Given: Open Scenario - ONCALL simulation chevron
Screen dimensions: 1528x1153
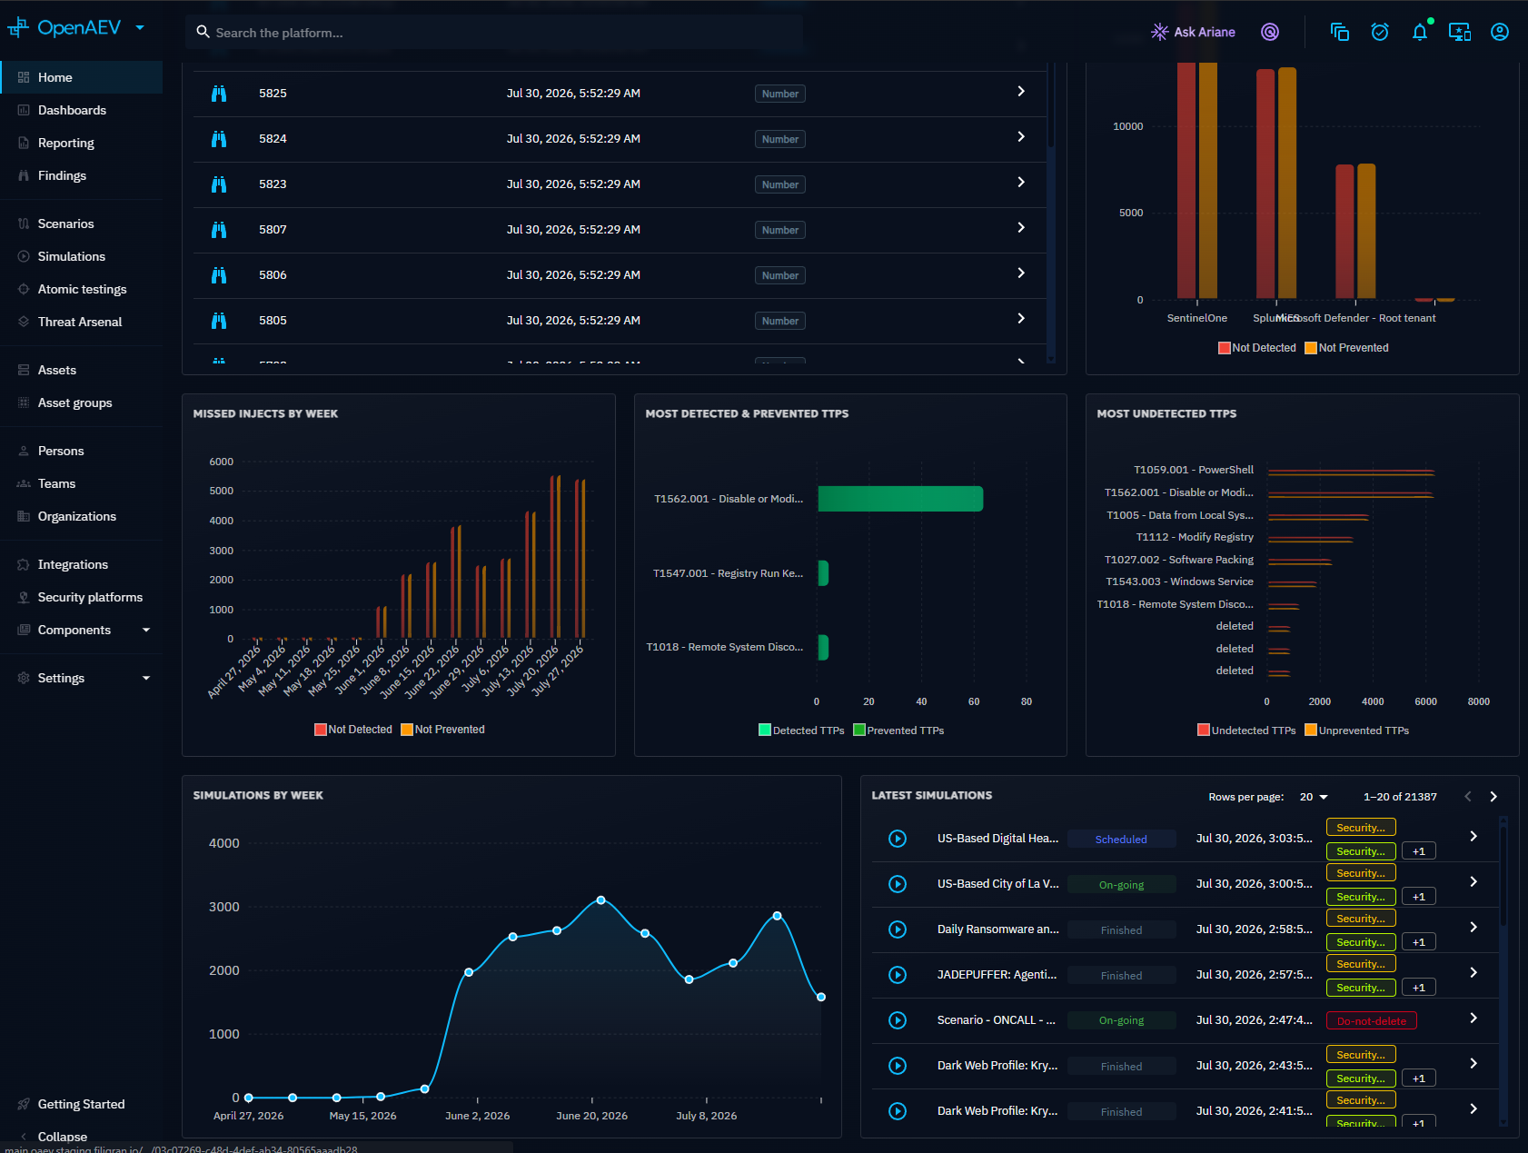Looking at the screenshot, I should point(1473,1019).
